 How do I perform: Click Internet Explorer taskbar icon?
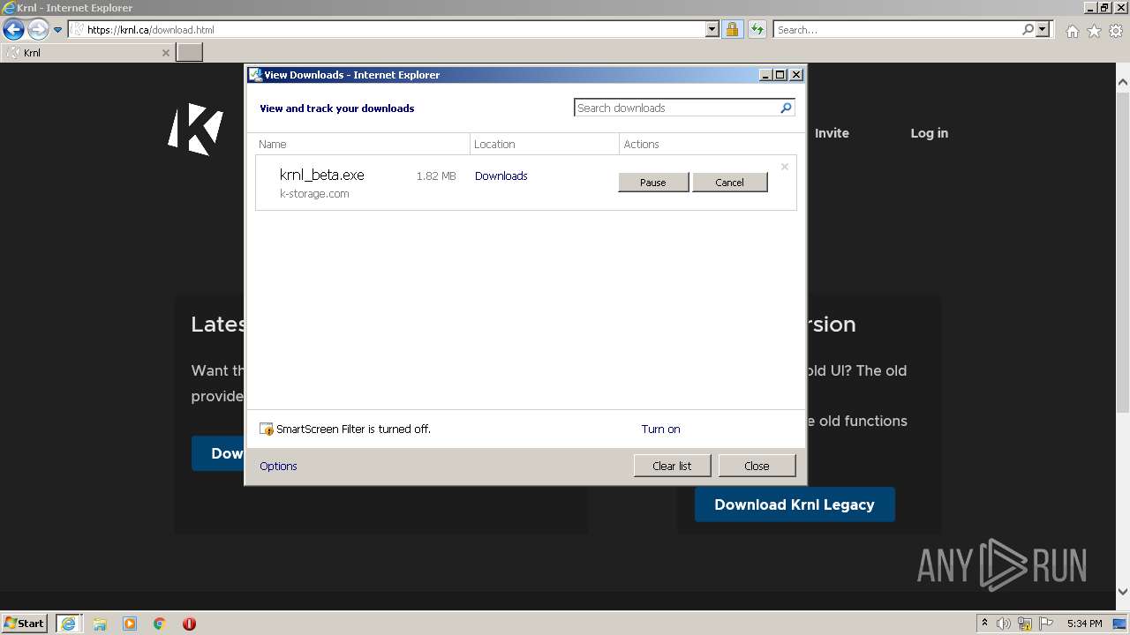pos(68,624)
